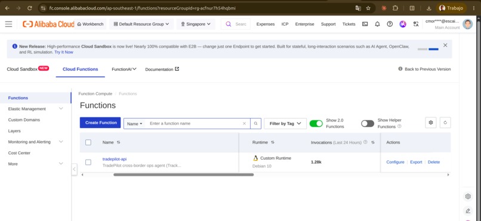The width and height of the screenshot is (481, 221).
Task: Toggle Show 2.0 Functions switch off
Action: (316, 123)
